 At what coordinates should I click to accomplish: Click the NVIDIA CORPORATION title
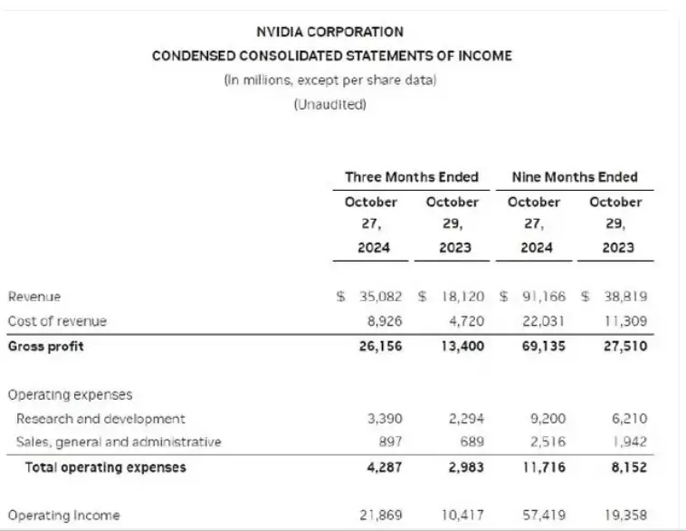coord(330,32)
